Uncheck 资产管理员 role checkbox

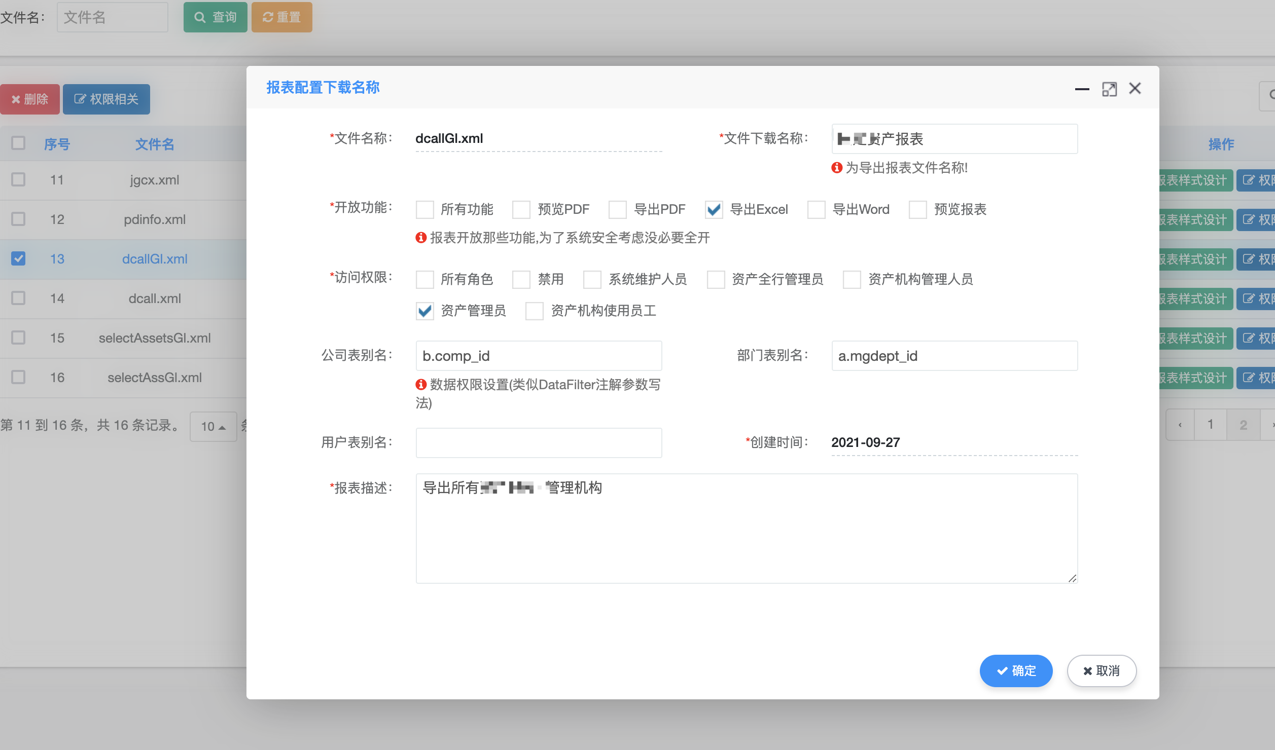coord(424,311)
